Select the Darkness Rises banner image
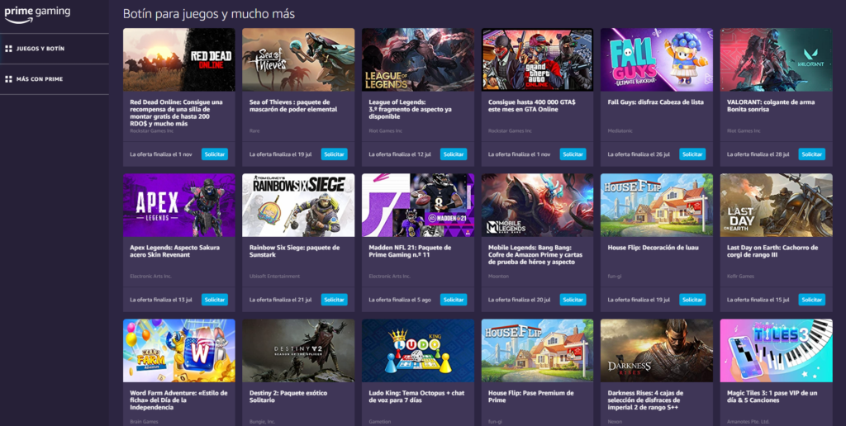846x426 pixels. (657, 351)
